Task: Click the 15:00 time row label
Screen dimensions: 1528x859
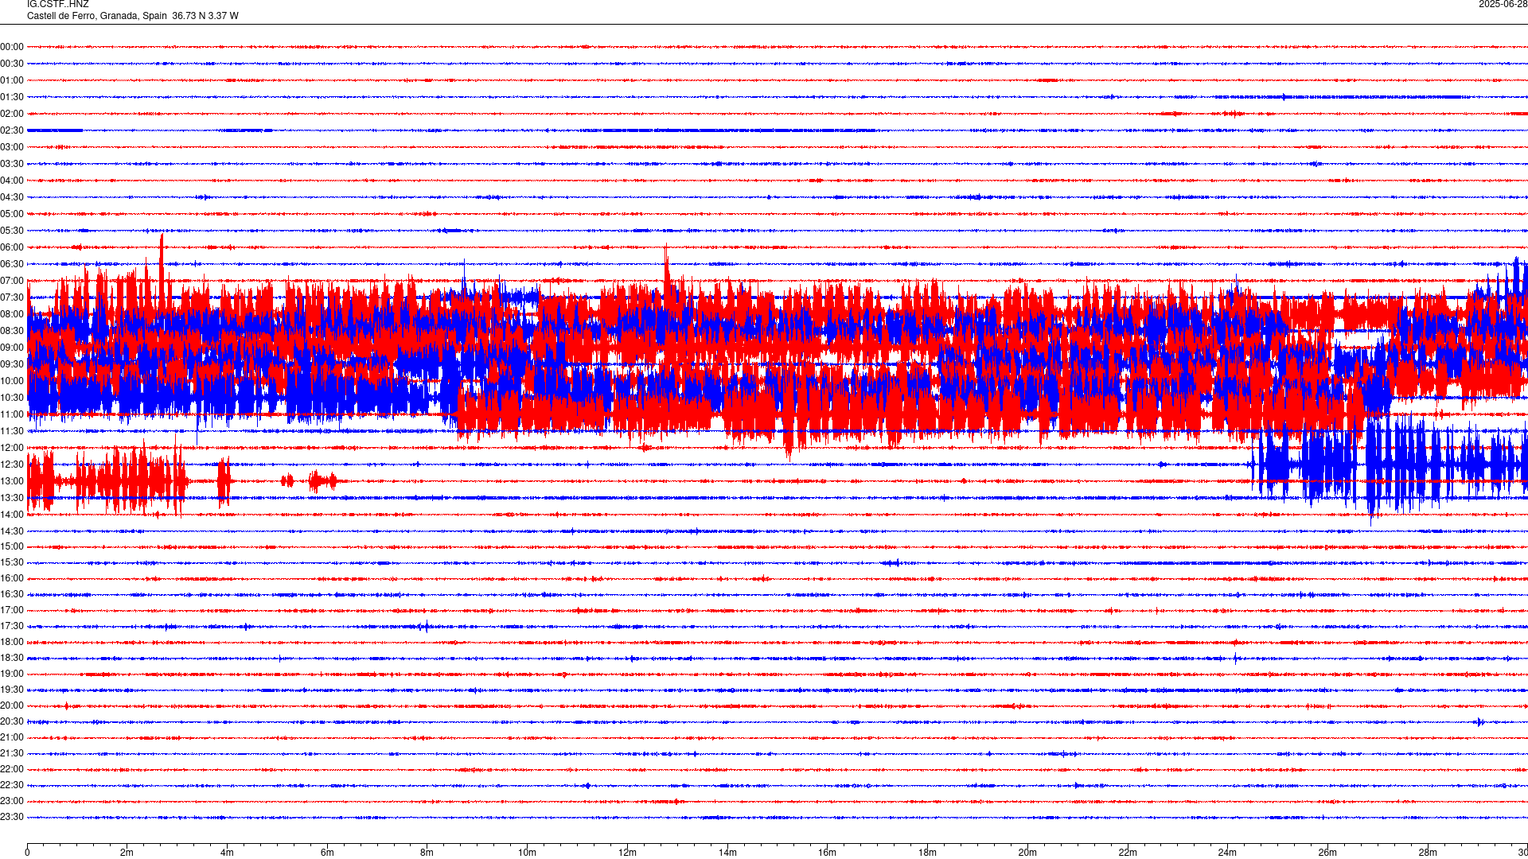Action: click(12, 546)
